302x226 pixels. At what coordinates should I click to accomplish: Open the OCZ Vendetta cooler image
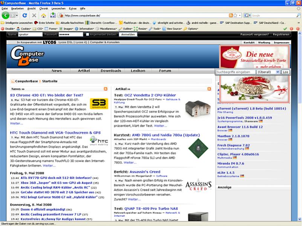(x=198, y=109)
